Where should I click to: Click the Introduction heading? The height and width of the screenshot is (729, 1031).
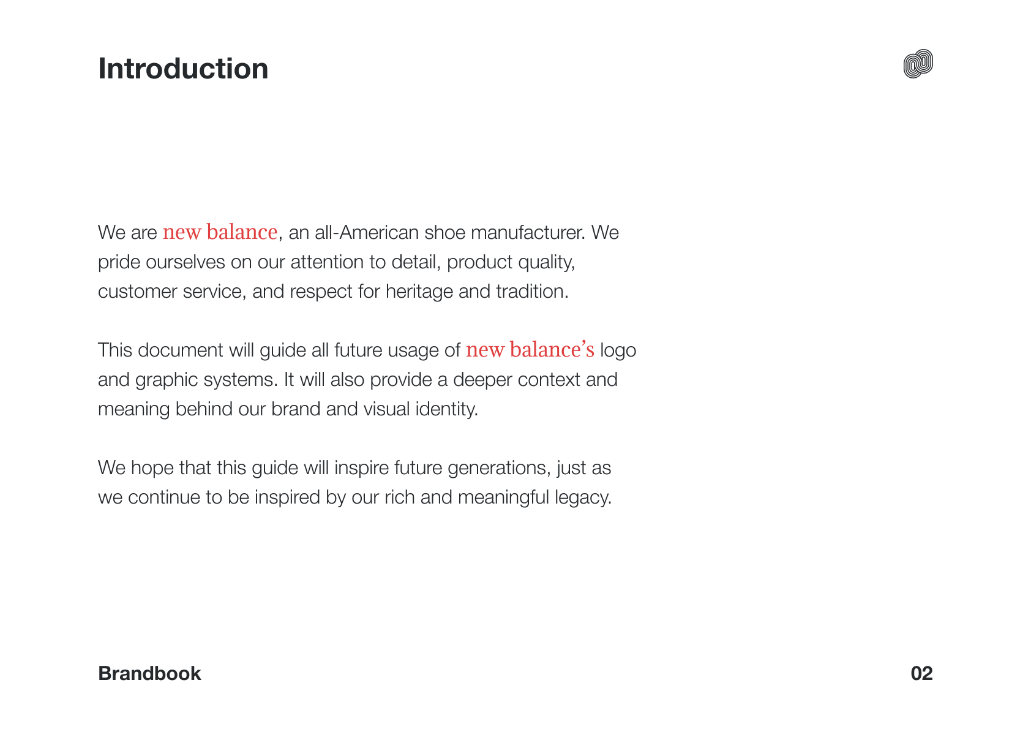pyautogui.click(x=183, y=69)
